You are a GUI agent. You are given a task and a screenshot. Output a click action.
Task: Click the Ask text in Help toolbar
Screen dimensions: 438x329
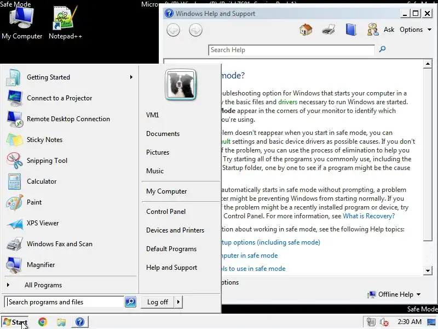(x=389, y=30)
